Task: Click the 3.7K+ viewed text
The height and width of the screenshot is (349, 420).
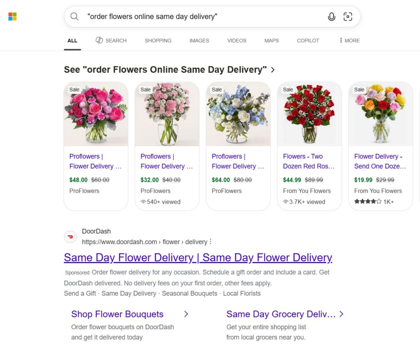Action: (x=307, y=202)
